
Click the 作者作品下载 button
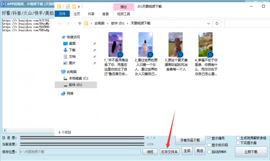[190, 140]
